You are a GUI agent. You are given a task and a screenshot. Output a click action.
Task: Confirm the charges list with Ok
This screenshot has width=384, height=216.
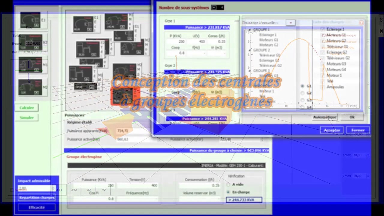(x=352, y=117)
